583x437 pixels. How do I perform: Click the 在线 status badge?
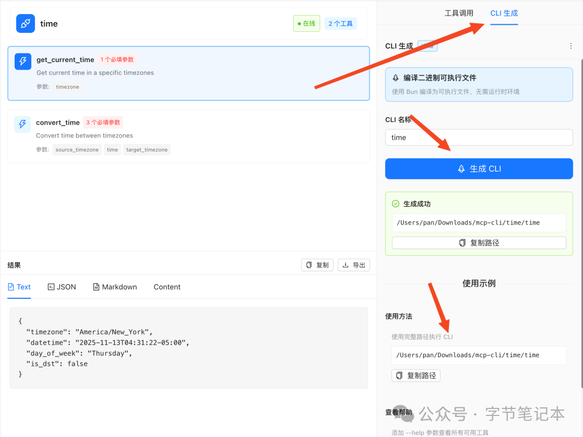[307, 23]
